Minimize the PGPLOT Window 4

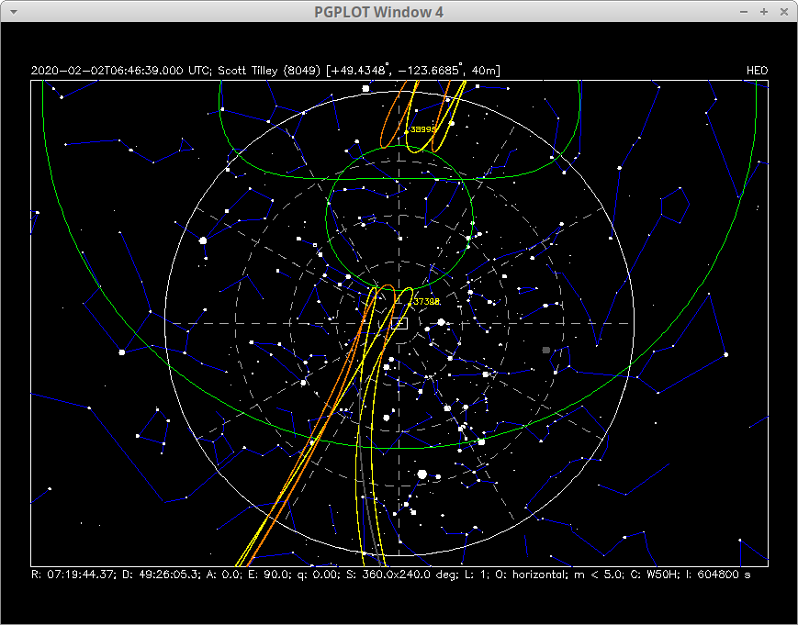744,12
